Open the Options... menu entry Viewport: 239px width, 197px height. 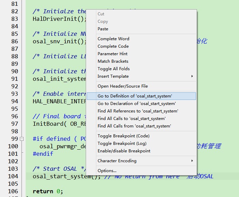(141, 171)
